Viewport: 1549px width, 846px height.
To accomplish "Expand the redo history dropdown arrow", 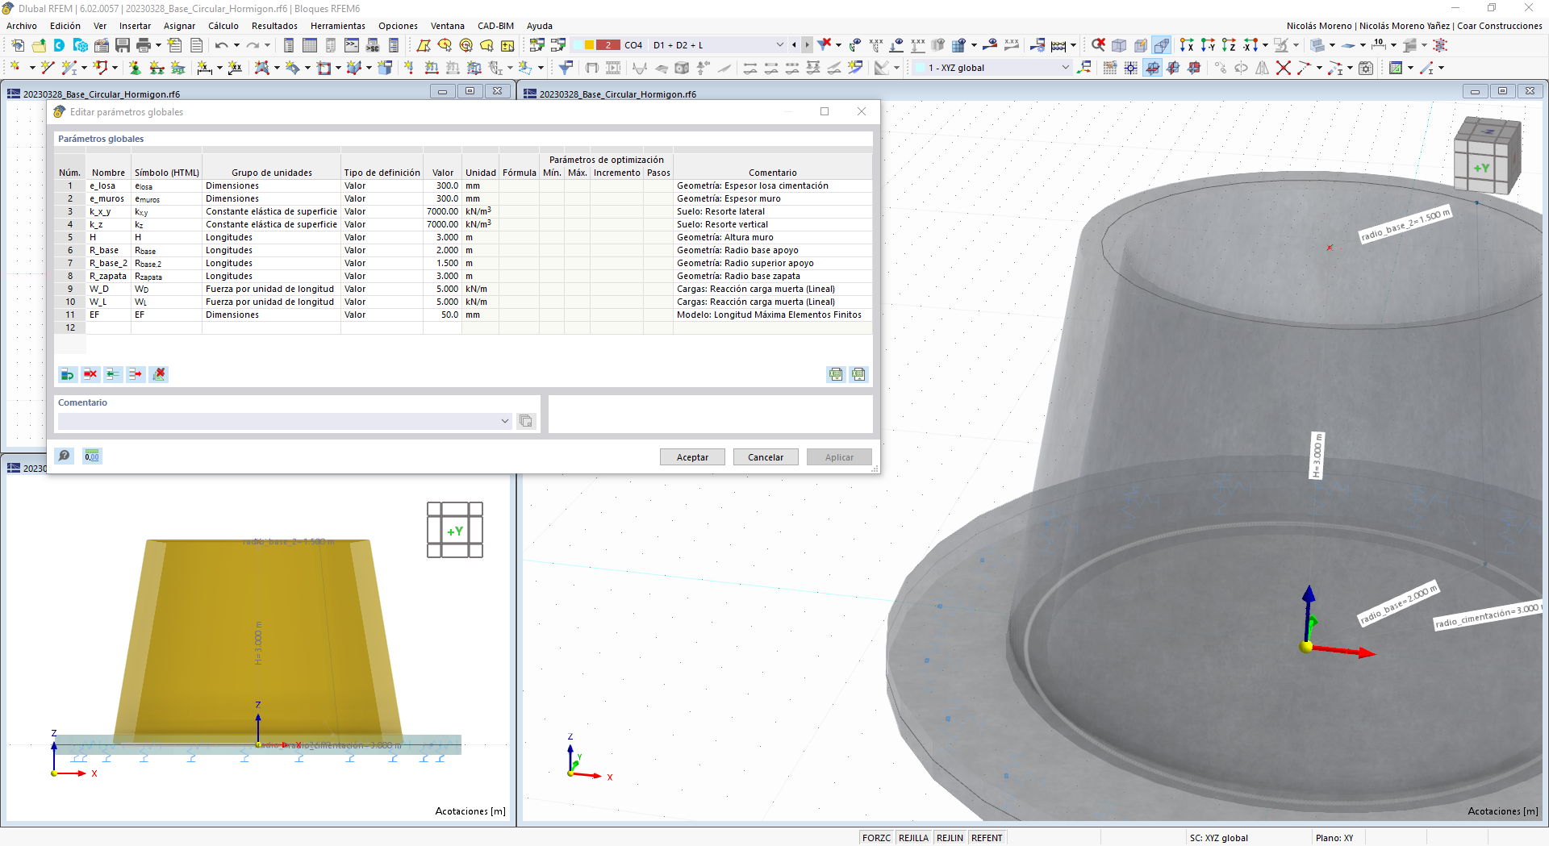I will pos(268,45).
